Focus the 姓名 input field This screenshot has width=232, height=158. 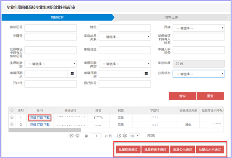(125, 28)
